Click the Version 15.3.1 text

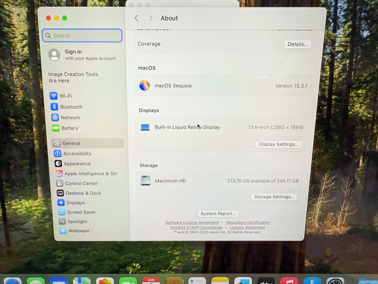point(291,86)
